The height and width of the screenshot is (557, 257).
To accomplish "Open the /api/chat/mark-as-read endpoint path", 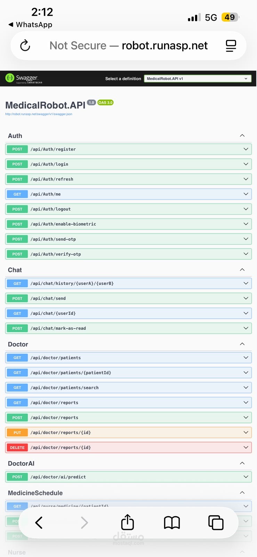I will (58, 329).
